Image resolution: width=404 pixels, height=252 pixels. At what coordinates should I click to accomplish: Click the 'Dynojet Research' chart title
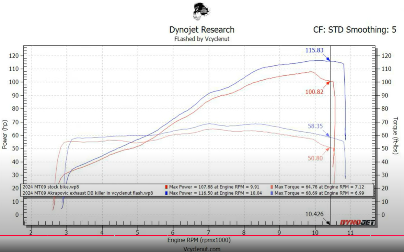click(202, 29)
